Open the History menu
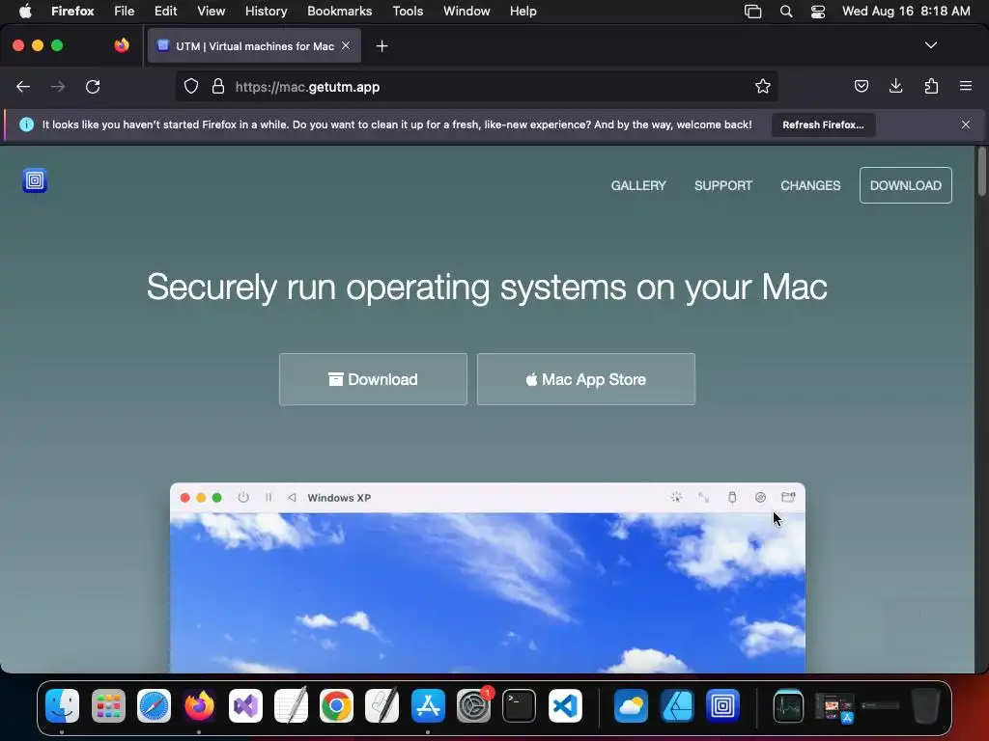Viewport: 989px width, 741px height. pos(267,12)
